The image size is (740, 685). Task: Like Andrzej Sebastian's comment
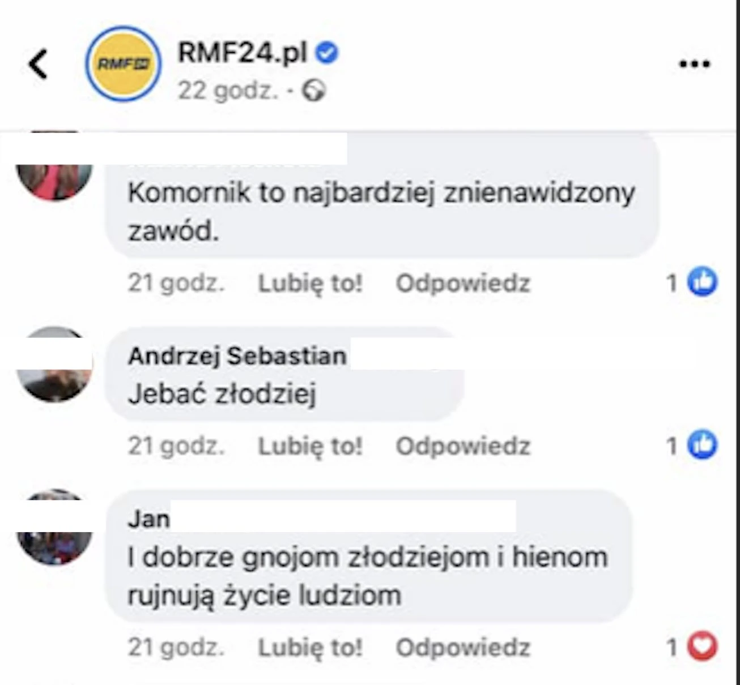click(x=310, y=446)
